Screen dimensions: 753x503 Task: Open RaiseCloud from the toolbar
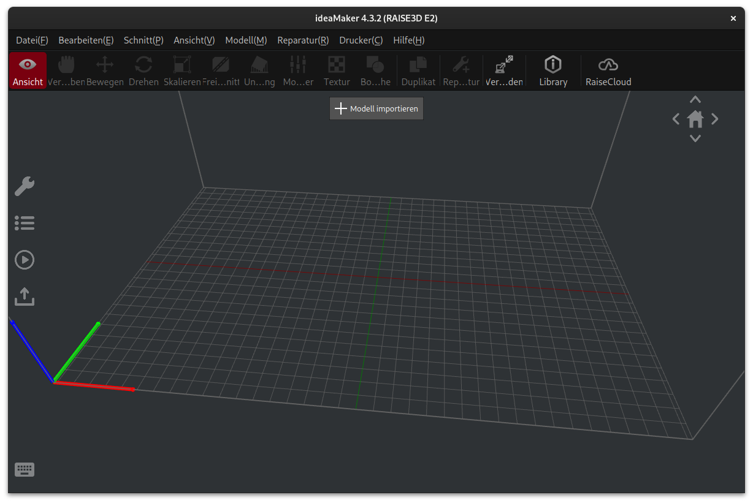pos(608,70)
